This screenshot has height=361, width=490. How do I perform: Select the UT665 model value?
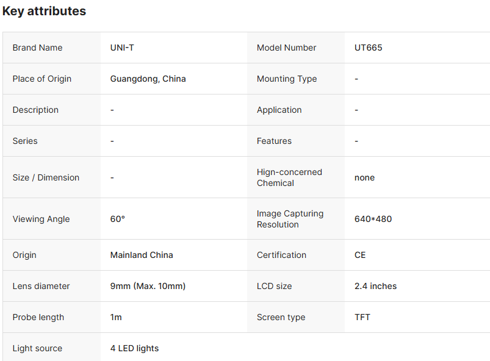coord(368,48)
